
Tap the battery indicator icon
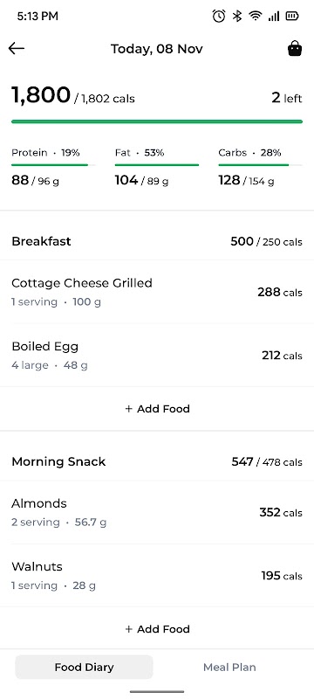pos(292,17)
